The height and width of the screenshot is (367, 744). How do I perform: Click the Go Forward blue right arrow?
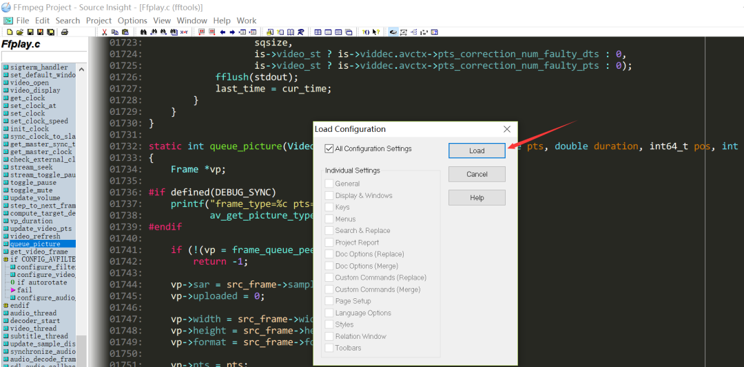point(233,32)
